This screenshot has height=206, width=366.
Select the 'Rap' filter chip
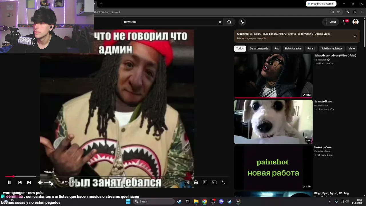pos(277,49)
